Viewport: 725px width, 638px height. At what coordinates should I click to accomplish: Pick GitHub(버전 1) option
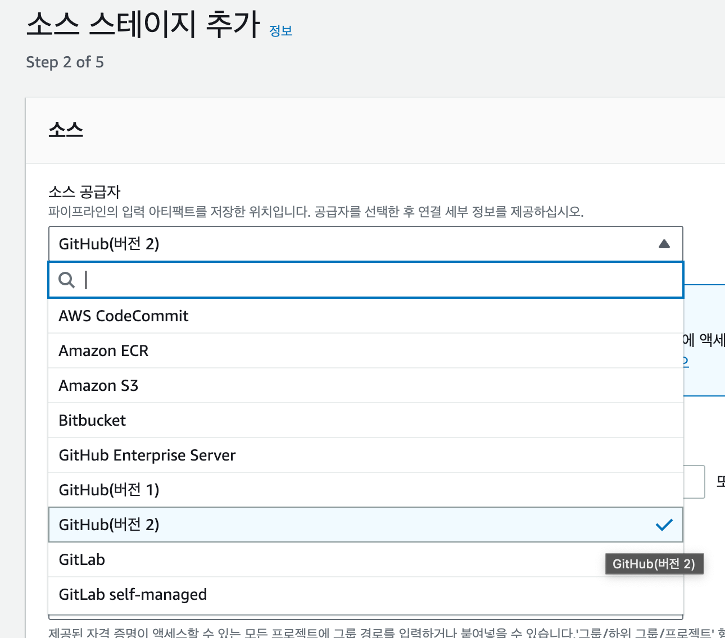click(366, 490)
